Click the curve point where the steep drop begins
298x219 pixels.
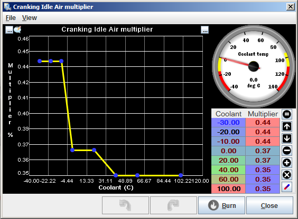(x=61, y=61)
